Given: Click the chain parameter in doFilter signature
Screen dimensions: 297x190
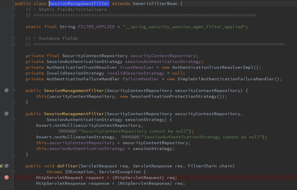Looking at the screenshot, I should coord(226,166).
